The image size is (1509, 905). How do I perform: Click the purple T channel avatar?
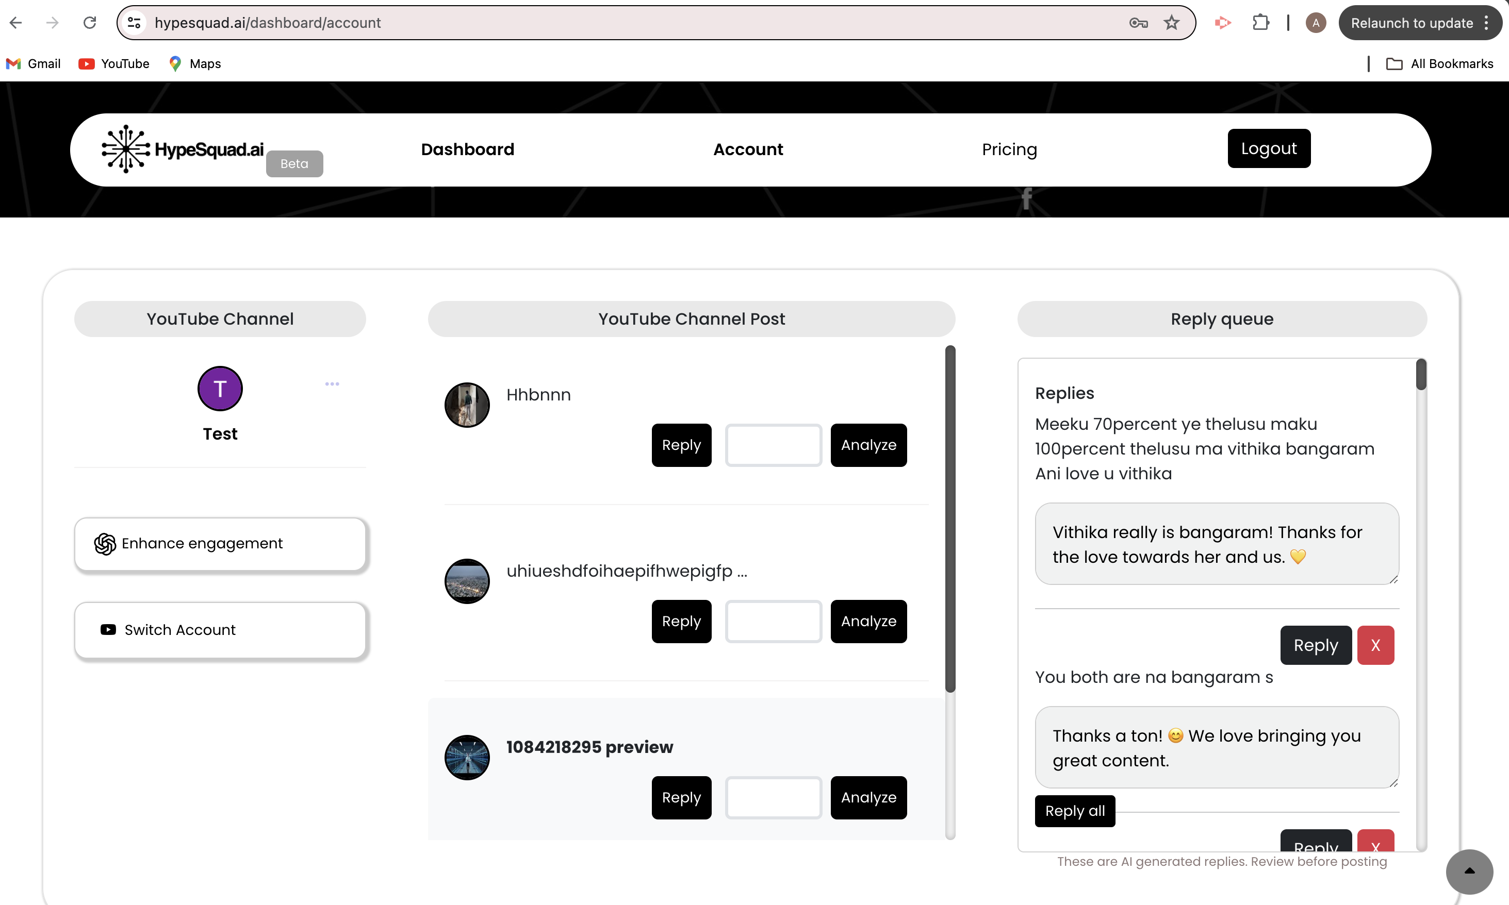pyautogui.click(x=220, y=389)
